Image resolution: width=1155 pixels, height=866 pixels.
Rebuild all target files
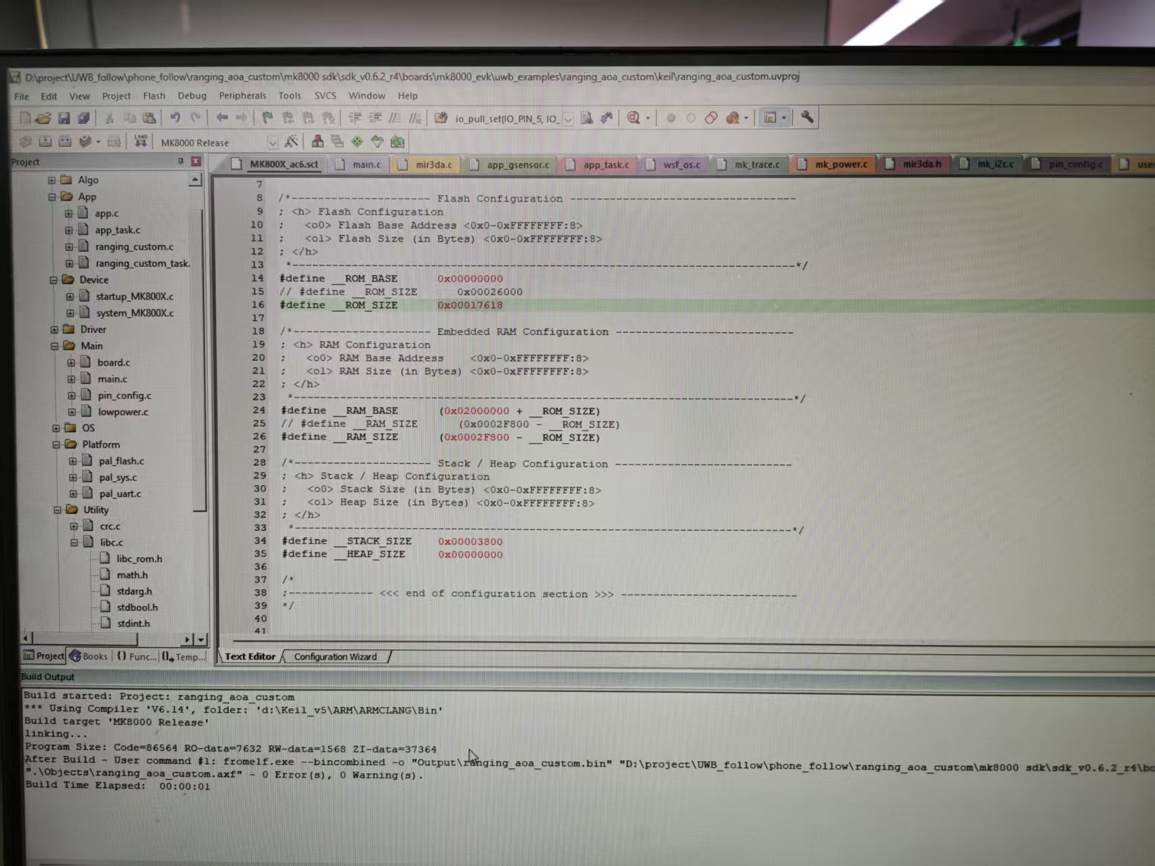point(65,142)
